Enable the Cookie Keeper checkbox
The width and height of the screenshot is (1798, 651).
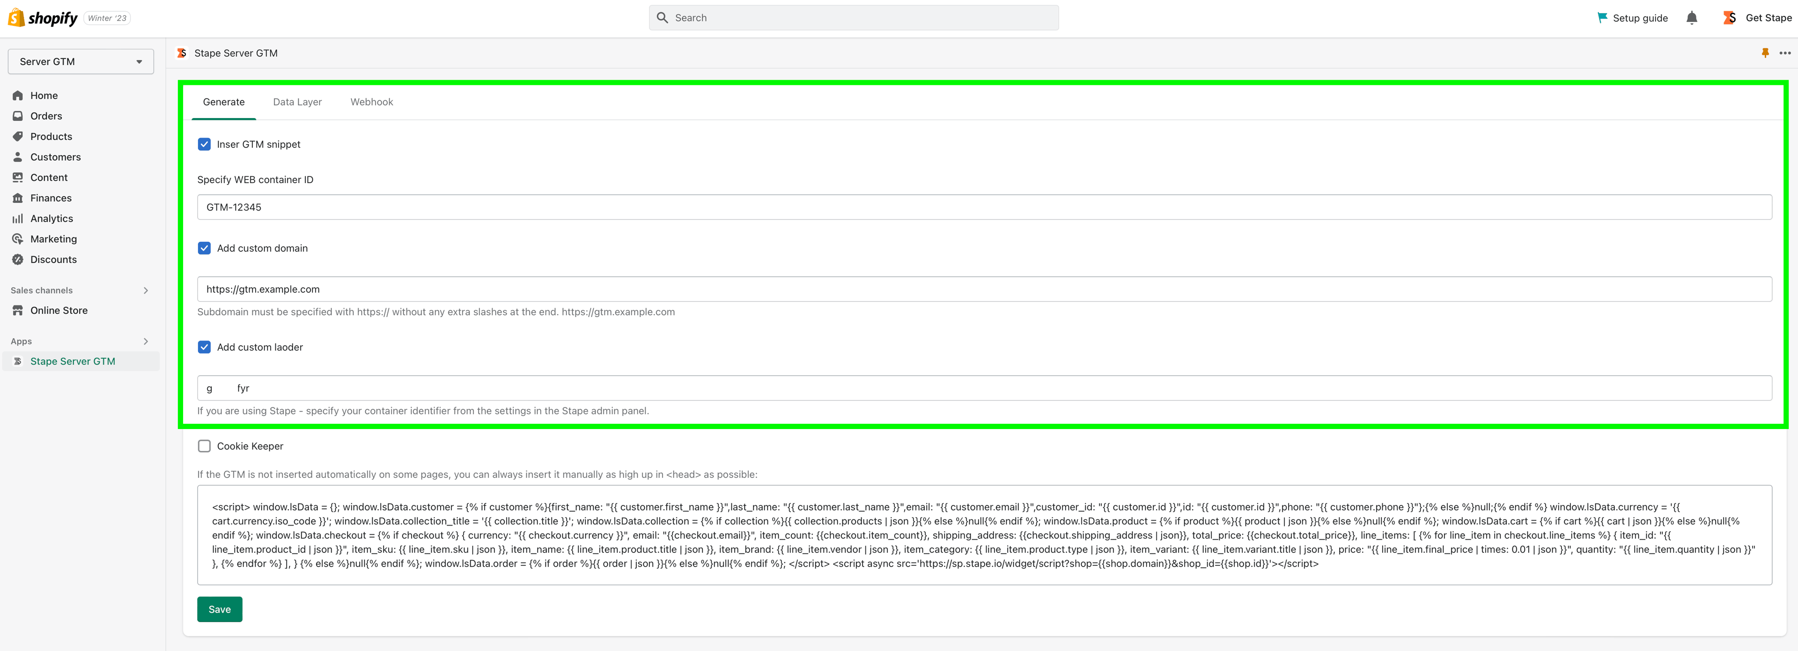205,446
